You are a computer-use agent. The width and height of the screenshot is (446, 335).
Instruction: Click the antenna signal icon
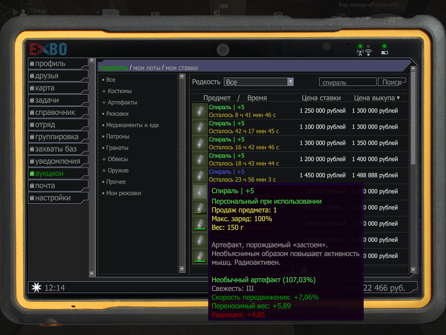coord(360,53)
